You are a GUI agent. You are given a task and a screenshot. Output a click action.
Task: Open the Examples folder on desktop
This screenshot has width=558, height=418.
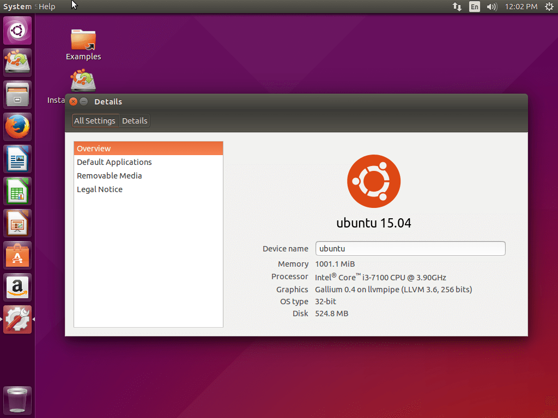(83, 45)
